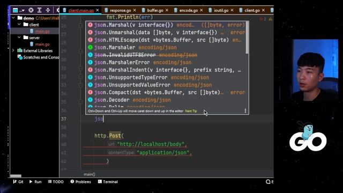The height and width of the screenshot is (193, 343).
Task: Expand all project tree nodes icon
Action: (40, 10)
